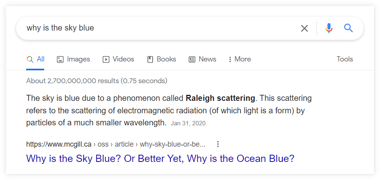The image size is (380, 180).
Task: Open the Tools search options
Action: tap(345, 59)
